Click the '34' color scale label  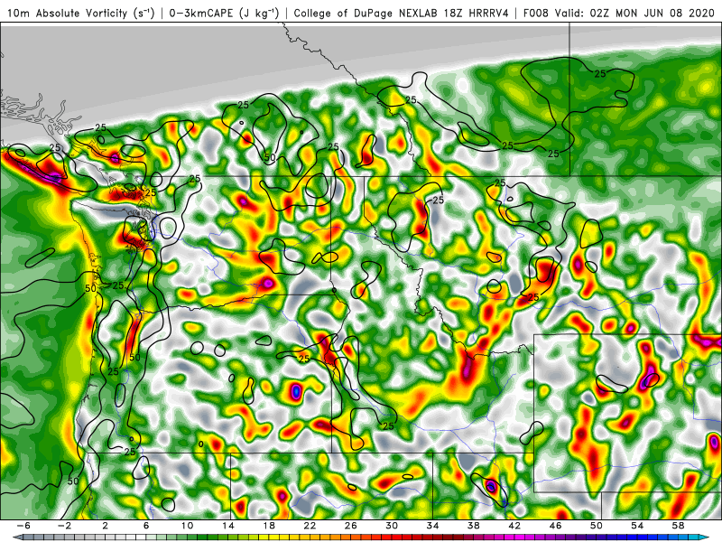coord(432,526)
